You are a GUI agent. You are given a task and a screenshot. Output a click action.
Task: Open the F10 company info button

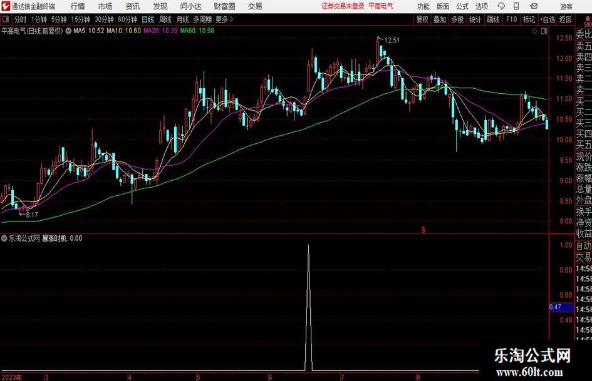pyautogui.click(x=511, y=19)
